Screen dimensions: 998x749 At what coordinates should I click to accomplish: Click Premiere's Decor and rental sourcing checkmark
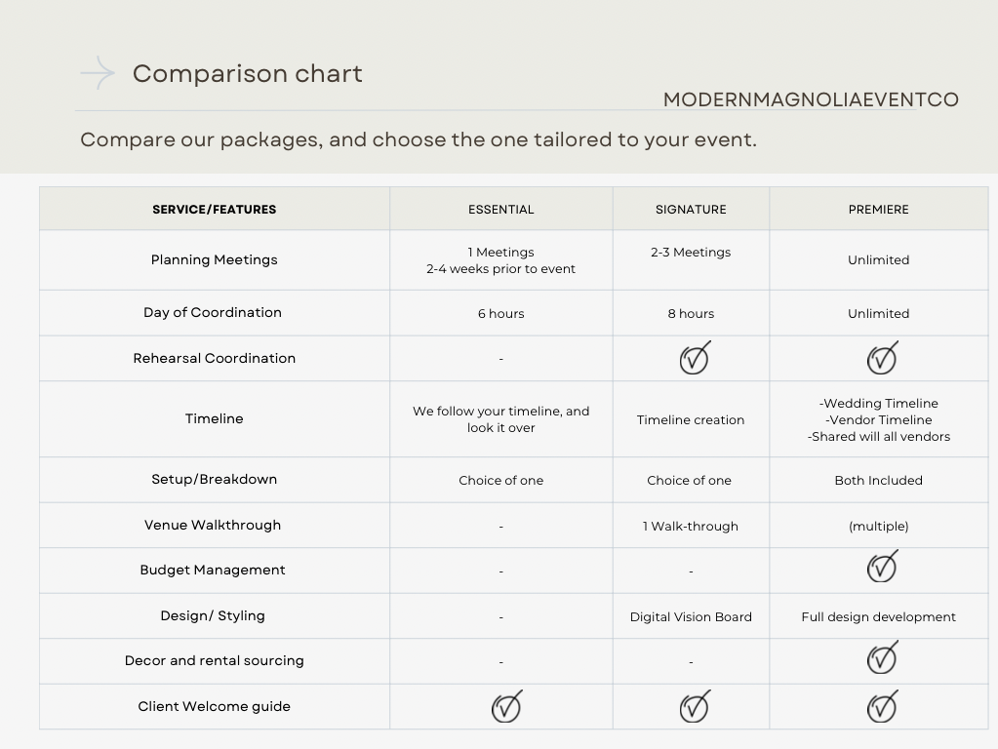click(881, 658)
